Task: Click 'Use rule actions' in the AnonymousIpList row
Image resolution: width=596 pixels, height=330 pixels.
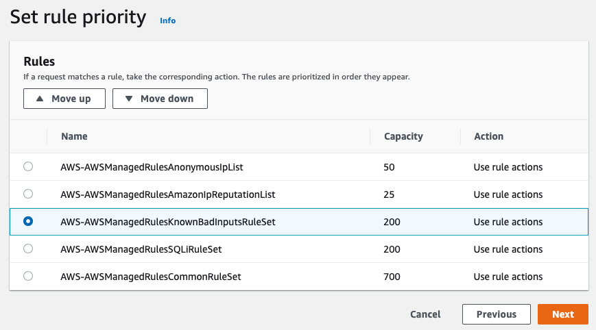Action: click(508, 167)
